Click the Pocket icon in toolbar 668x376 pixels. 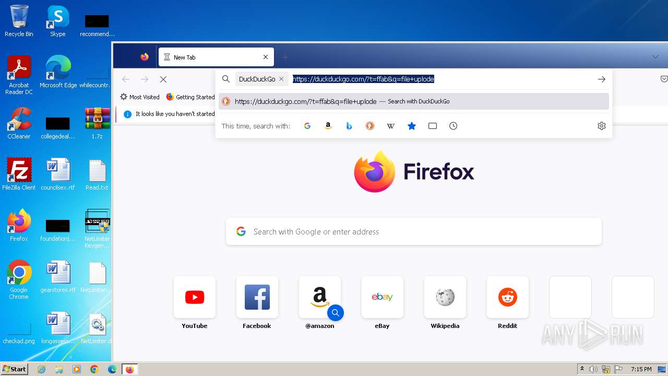[x=664, y=79]
